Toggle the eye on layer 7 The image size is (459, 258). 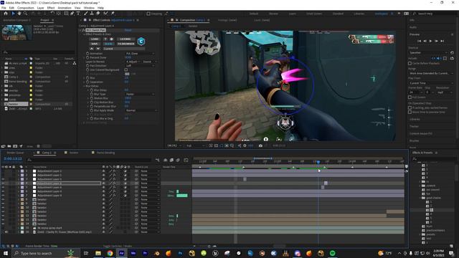(x=3, y=196)
